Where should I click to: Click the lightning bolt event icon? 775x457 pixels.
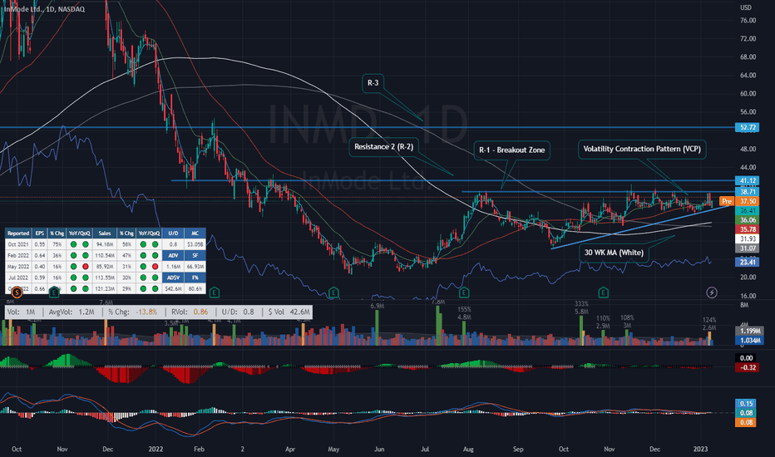pyautogui.click(x=712, y=292)
